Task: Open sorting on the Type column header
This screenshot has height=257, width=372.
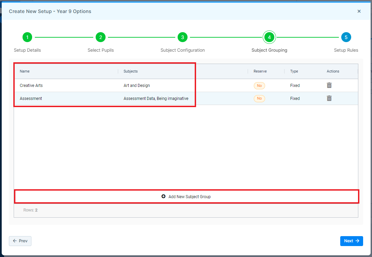Action: pos(294,71)
